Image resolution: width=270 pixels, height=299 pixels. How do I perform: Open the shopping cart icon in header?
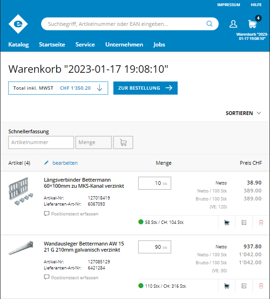[252, 24]
